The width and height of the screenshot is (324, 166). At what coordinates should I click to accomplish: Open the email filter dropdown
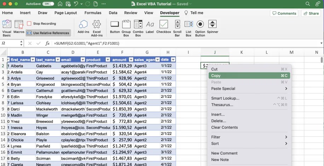pos(83,60)
